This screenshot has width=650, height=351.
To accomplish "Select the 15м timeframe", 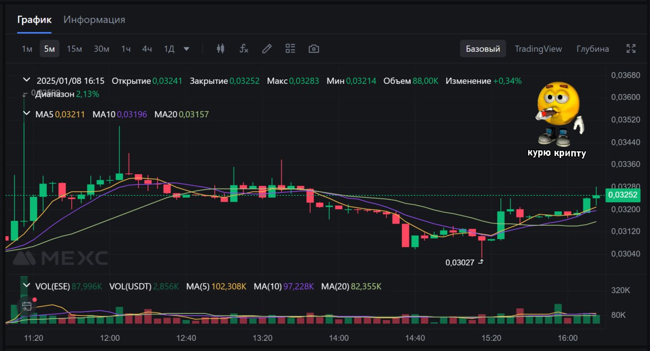I will click(74, 49).
